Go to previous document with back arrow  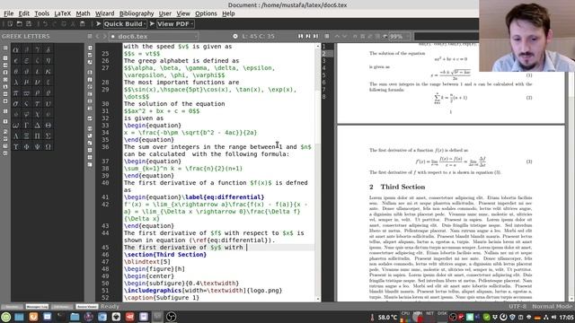98,36
